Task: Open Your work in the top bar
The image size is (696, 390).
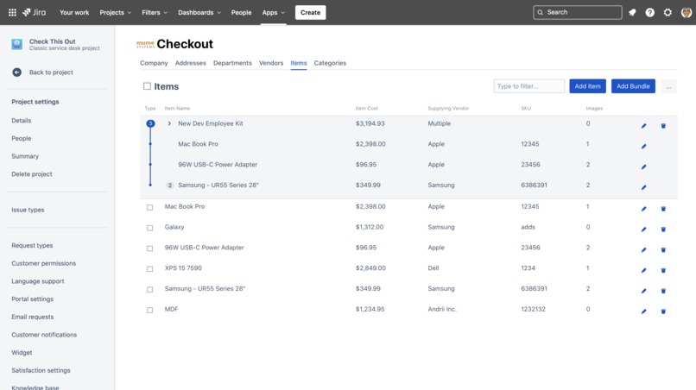Action: click(74, 12)
